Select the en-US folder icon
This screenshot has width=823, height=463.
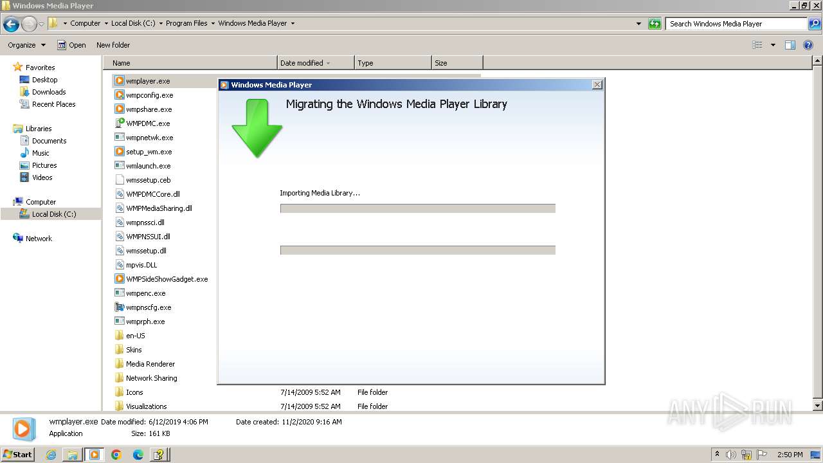tap(120, 336)
